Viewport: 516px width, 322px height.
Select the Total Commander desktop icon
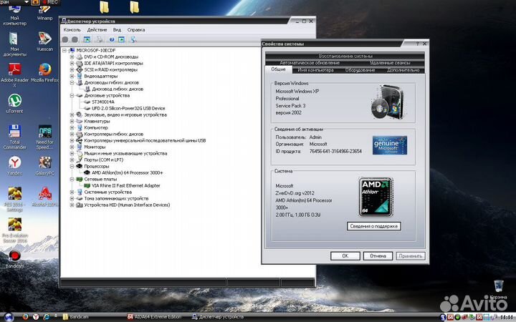(x=15, y=137)
